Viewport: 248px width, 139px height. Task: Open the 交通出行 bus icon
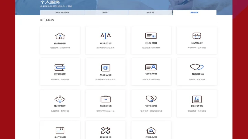pyautogui.click(x=197, y=36)
